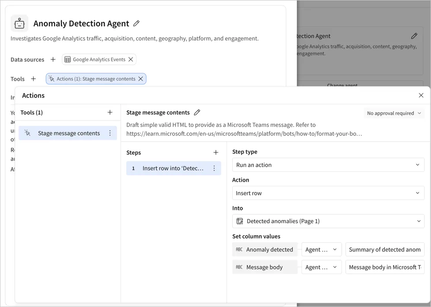Add a new step

pos(216,153)
